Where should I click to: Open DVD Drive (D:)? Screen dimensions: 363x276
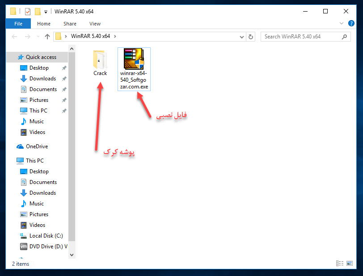48,247
